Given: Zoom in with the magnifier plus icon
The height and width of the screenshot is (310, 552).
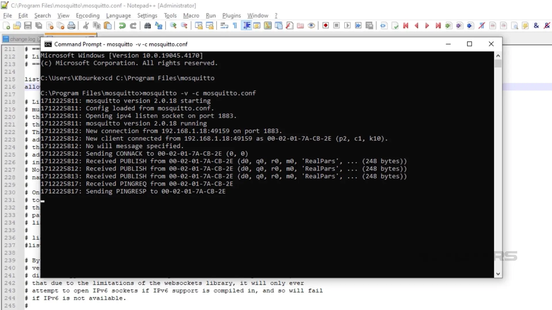Looking at the screenshot, I should (173, 26).
